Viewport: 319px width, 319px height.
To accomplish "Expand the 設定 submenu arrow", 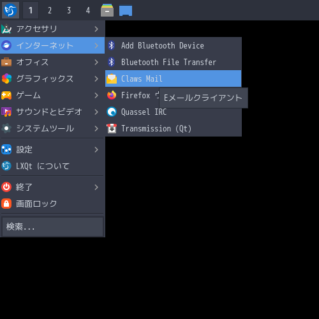I will 96,149.
